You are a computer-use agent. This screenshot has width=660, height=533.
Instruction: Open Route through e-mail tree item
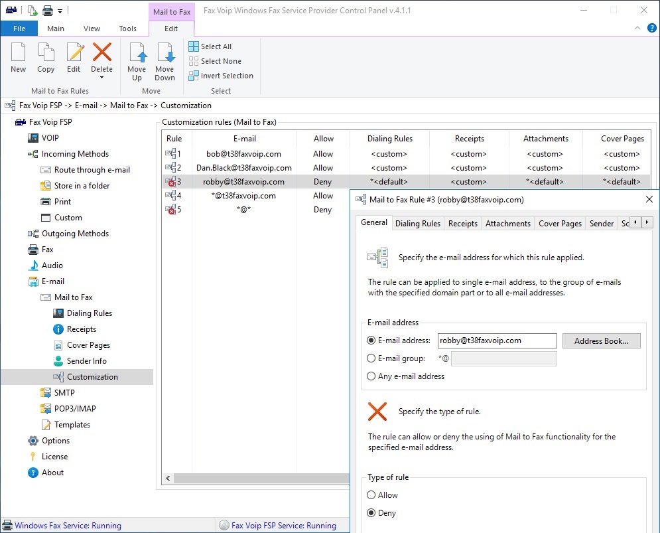(86, 170)
